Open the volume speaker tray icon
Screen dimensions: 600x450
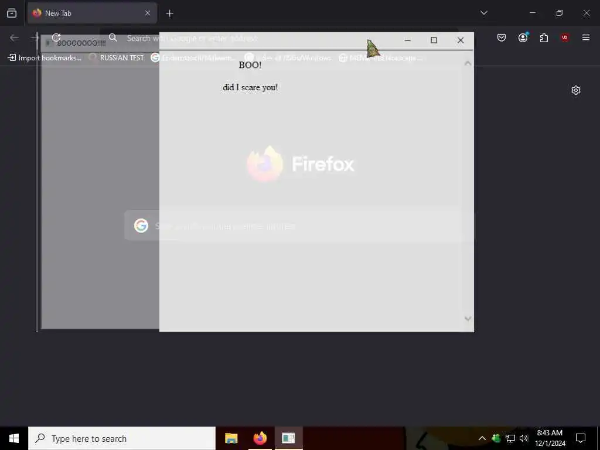(524, 438)
